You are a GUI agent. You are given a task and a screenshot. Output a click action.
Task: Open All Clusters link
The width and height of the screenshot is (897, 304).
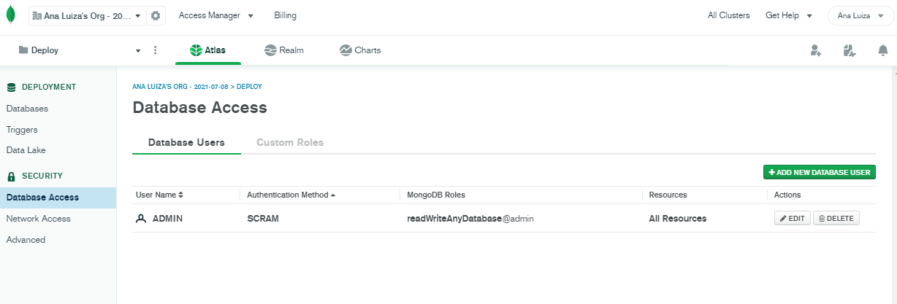729,15
